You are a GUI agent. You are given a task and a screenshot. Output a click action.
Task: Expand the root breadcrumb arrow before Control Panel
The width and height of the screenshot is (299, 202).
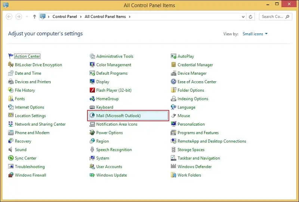click(49, 17)
